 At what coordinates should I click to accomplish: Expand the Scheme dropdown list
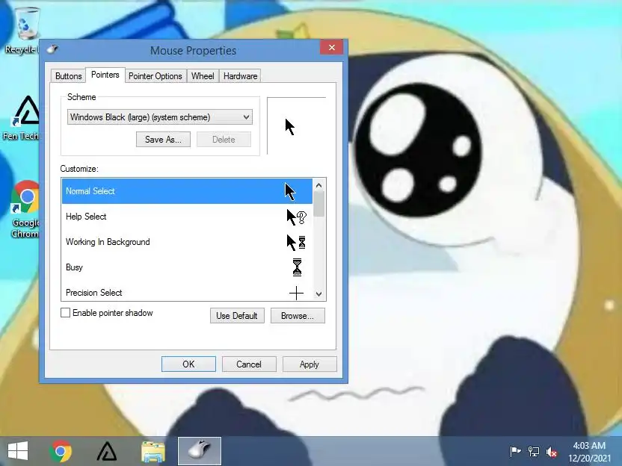tap(159, 117)
